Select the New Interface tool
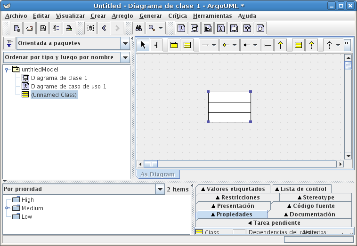Viewport: 357px width, 246px height. pos(298,45)
